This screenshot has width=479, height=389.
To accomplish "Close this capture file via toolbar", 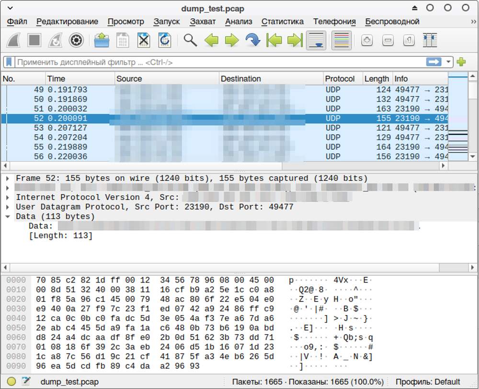I will [144, 40].
